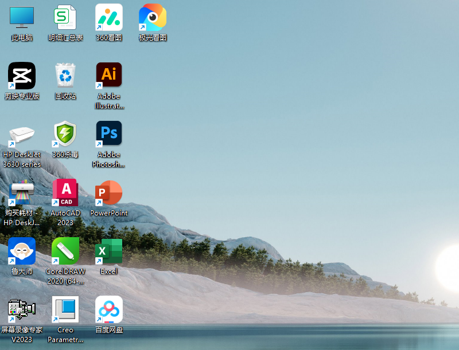This screenshot has width=459, height=350.
Task: Launch the 360杀毒 green shield icon
Action: click(65, 133)
